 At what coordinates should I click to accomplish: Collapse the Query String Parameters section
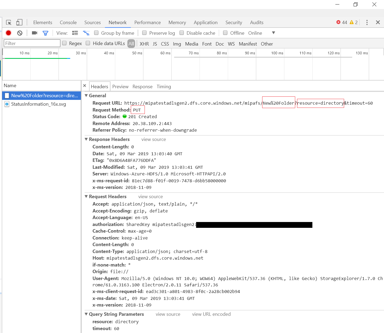pyautogui.click(x=86, y=314)
